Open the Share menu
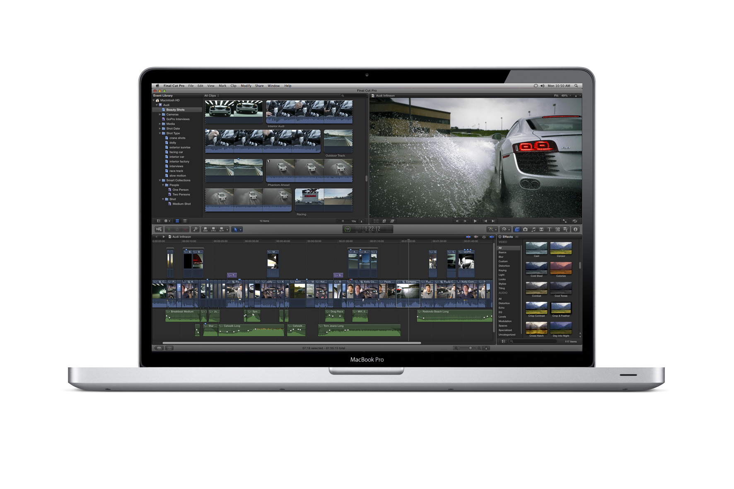The image size is (734, 489). click(x=259, y=86)
